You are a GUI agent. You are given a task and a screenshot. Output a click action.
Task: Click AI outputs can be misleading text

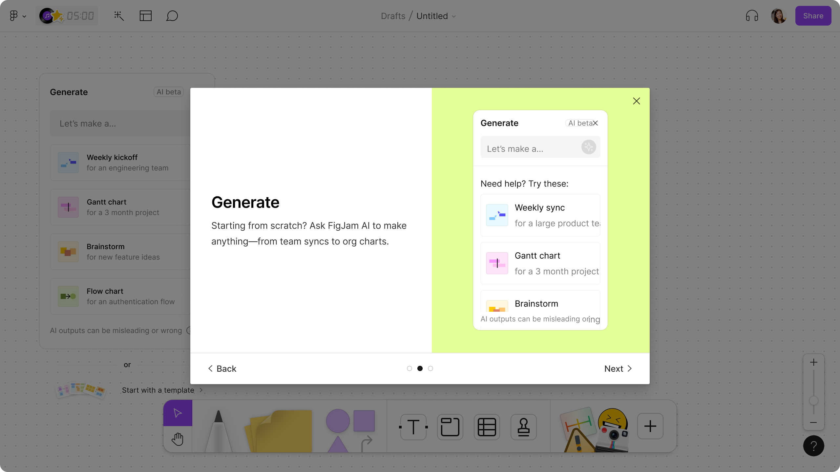[116, 330]
